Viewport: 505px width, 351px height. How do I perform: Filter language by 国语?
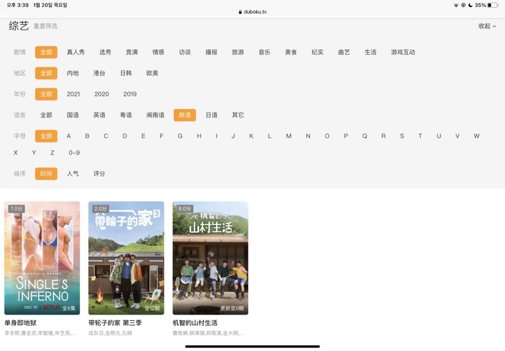pyautogui.click(x=73, y=115)
